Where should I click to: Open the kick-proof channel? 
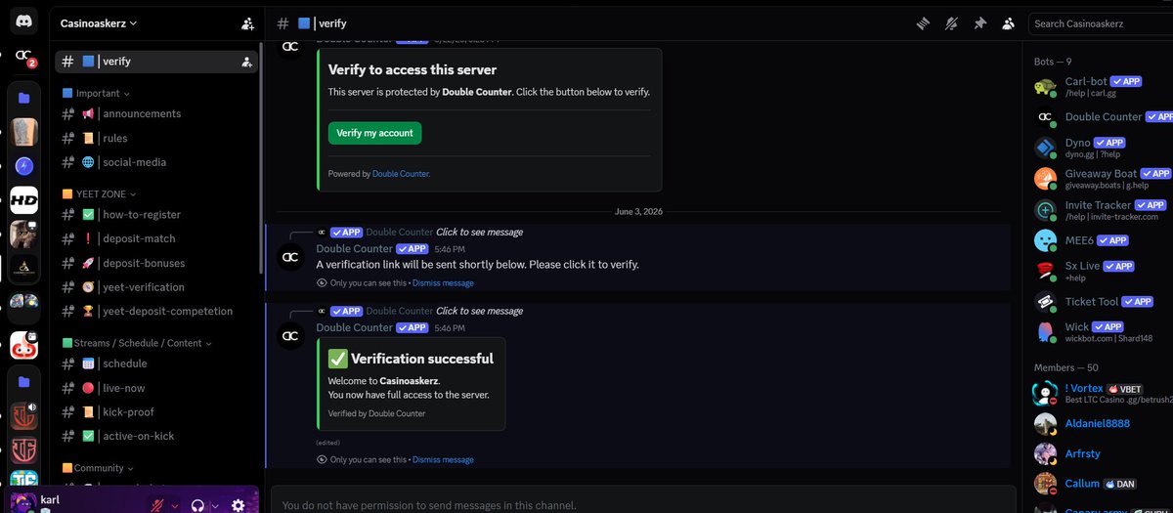[x=156, y=412]
